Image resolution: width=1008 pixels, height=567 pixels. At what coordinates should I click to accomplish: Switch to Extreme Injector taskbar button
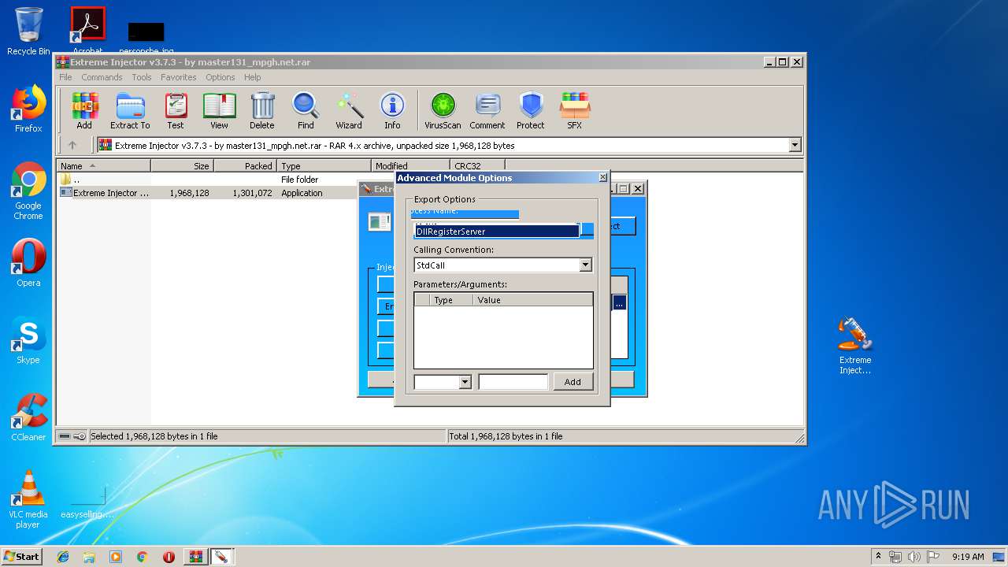[x=221, y=557]
